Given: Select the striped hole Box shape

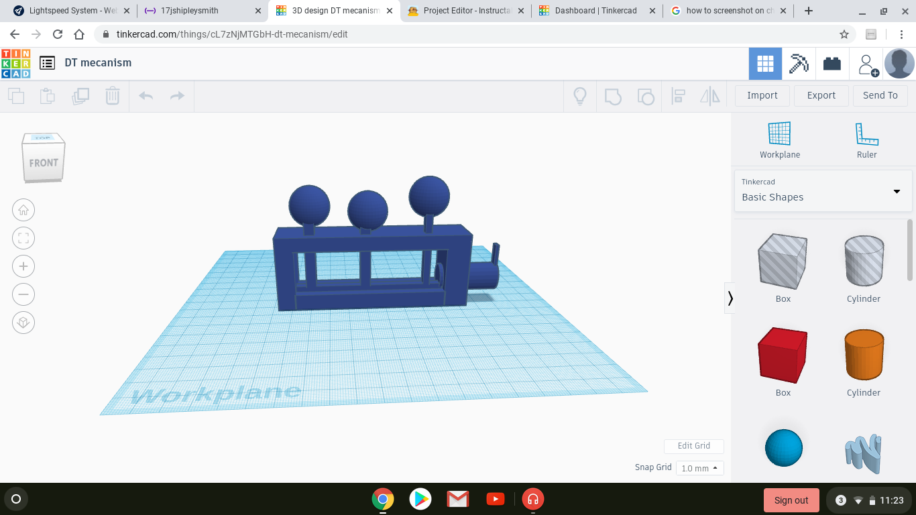Looking at the screenshot, I should point(783,261).
